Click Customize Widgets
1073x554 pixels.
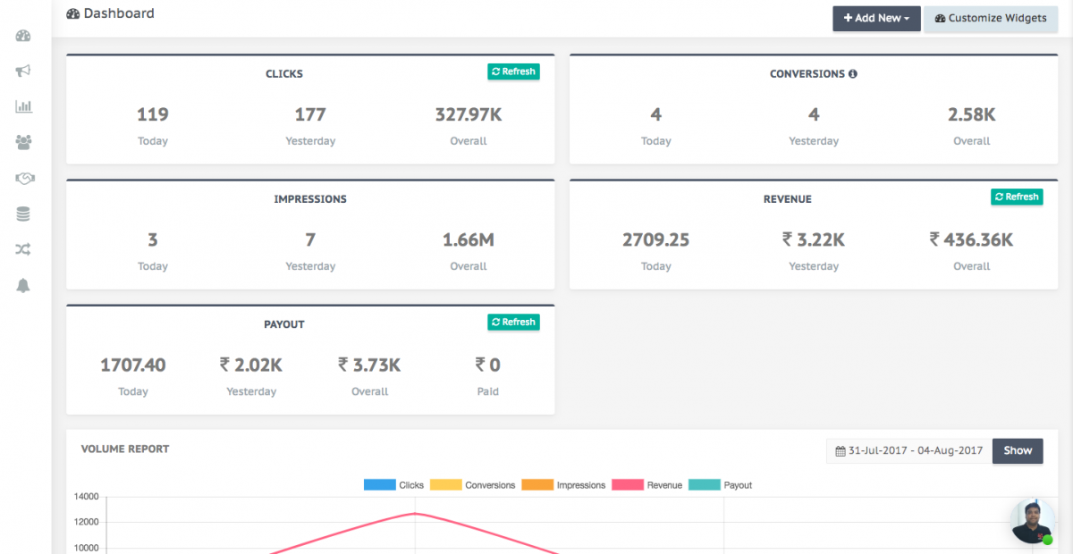991,18
